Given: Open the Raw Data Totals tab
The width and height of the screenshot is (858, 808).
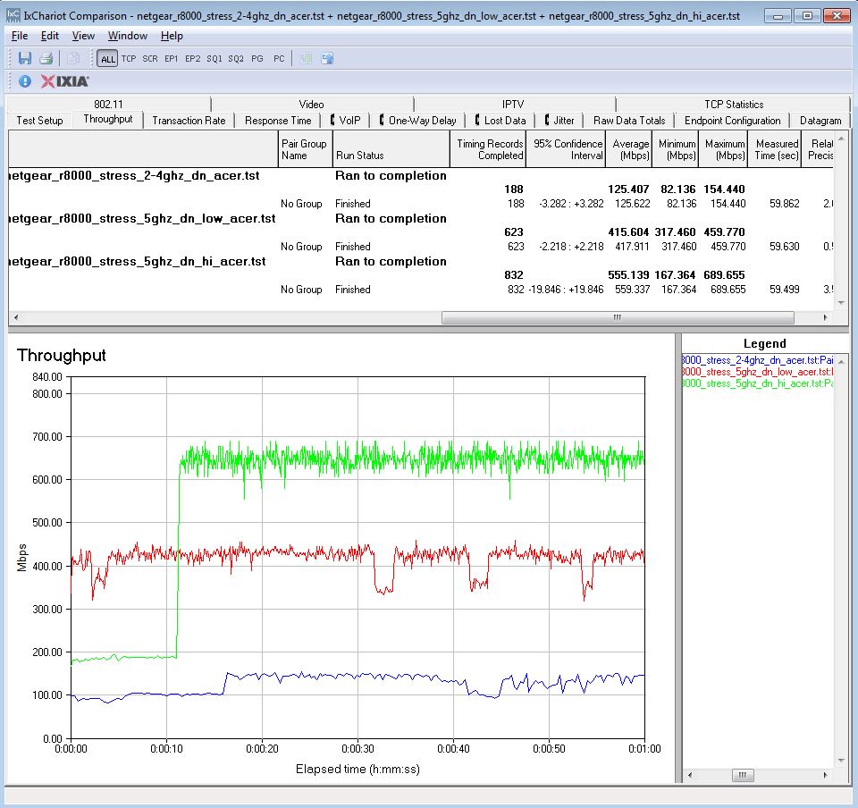Looking at the screenshot, I should pos(628,121).
